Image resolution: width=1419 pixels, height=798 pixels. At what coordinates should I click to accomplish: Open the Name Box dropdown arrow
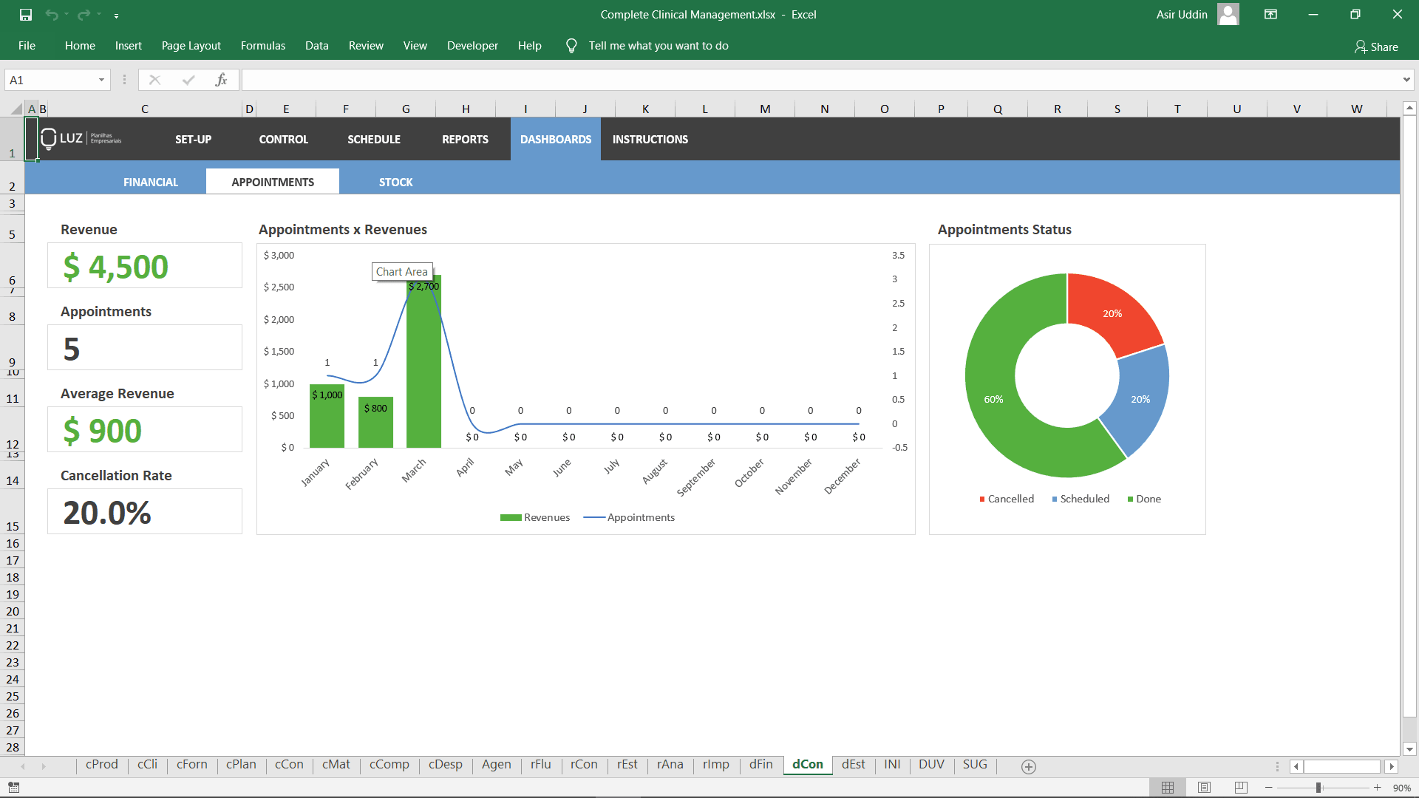101,79
